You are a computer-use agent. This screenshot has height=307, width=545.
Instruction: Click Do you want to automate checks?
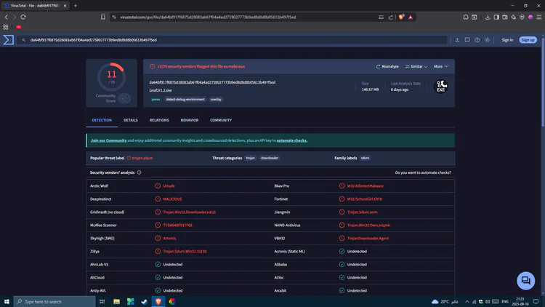point(423,172)
